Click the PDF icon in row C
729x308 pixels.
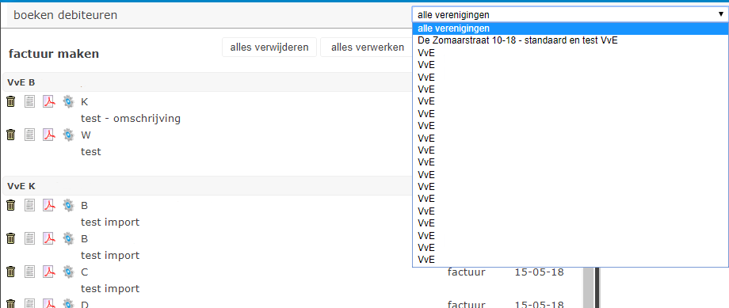[x=49, y=272]
